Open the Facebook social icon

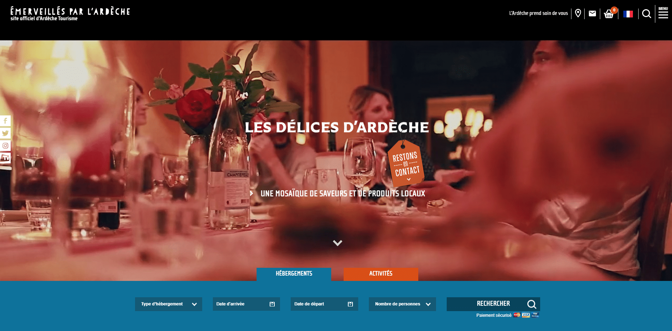[5, 121]
